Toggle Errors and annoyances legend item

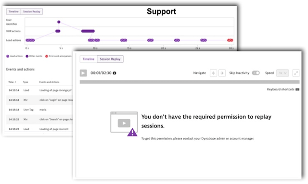[x=58, y=56]
